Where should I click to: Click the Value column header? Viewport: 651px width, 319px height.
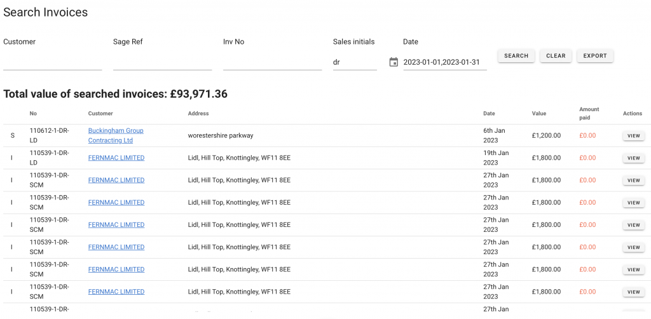click(538, 114)
